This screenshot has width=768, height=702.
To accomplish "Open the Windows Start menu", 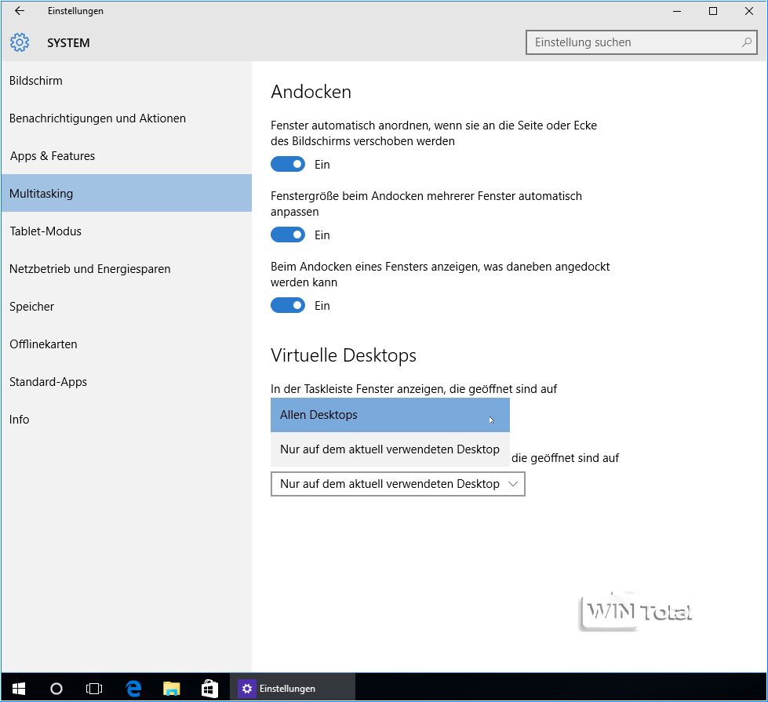I will click(19, 688).
